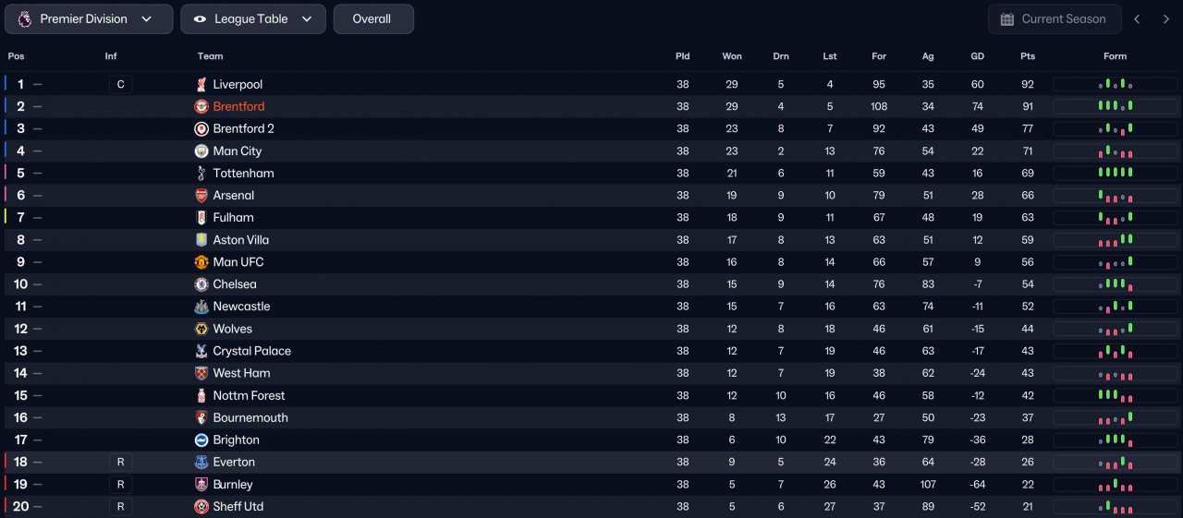Open the Premier Division dropdown
Viewport: 1183px width, 518px height.
coord(89,18)
